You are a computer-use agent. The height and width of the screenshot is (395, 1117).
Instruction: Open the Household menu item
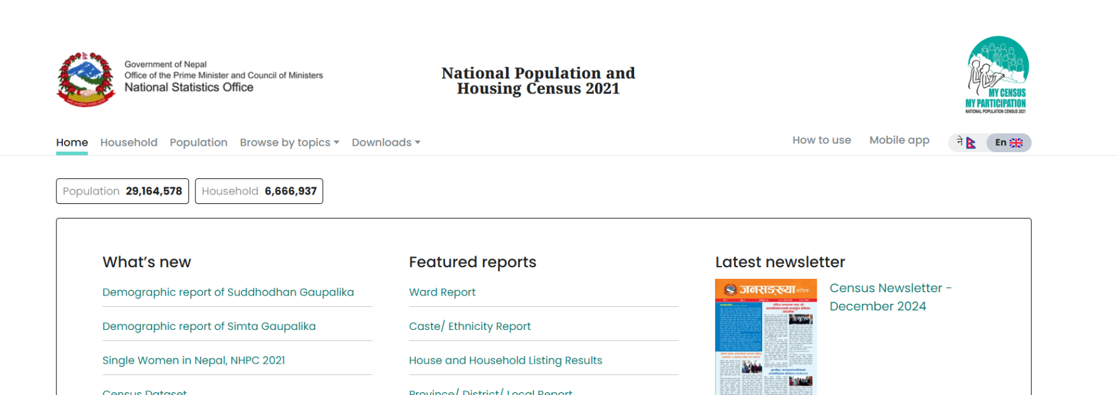click(x=129, y=142)
